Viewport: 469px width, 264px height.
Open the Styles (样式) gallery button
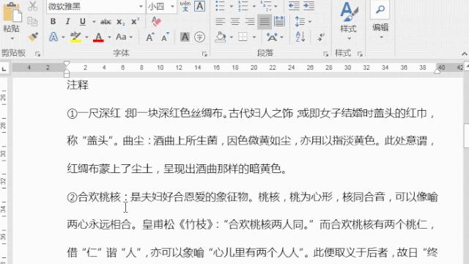click(349, 21)
